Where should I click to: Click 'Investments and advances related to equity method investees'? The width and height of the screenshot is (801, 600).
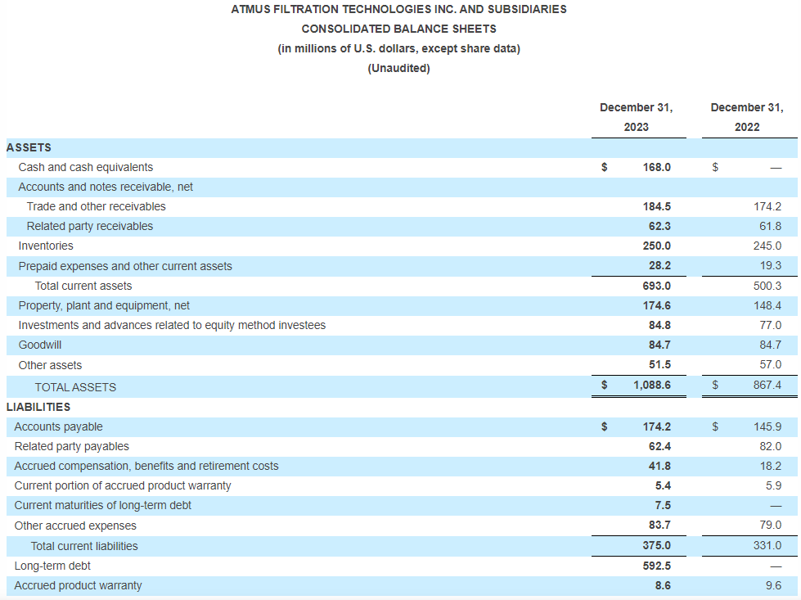point(172,325)
